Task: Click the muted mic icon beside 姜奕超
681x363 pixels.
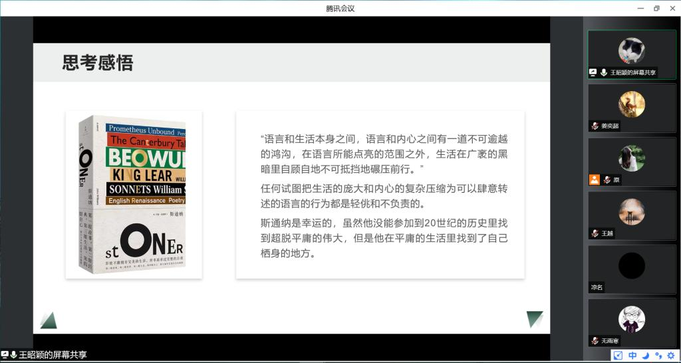Action: 595,126
